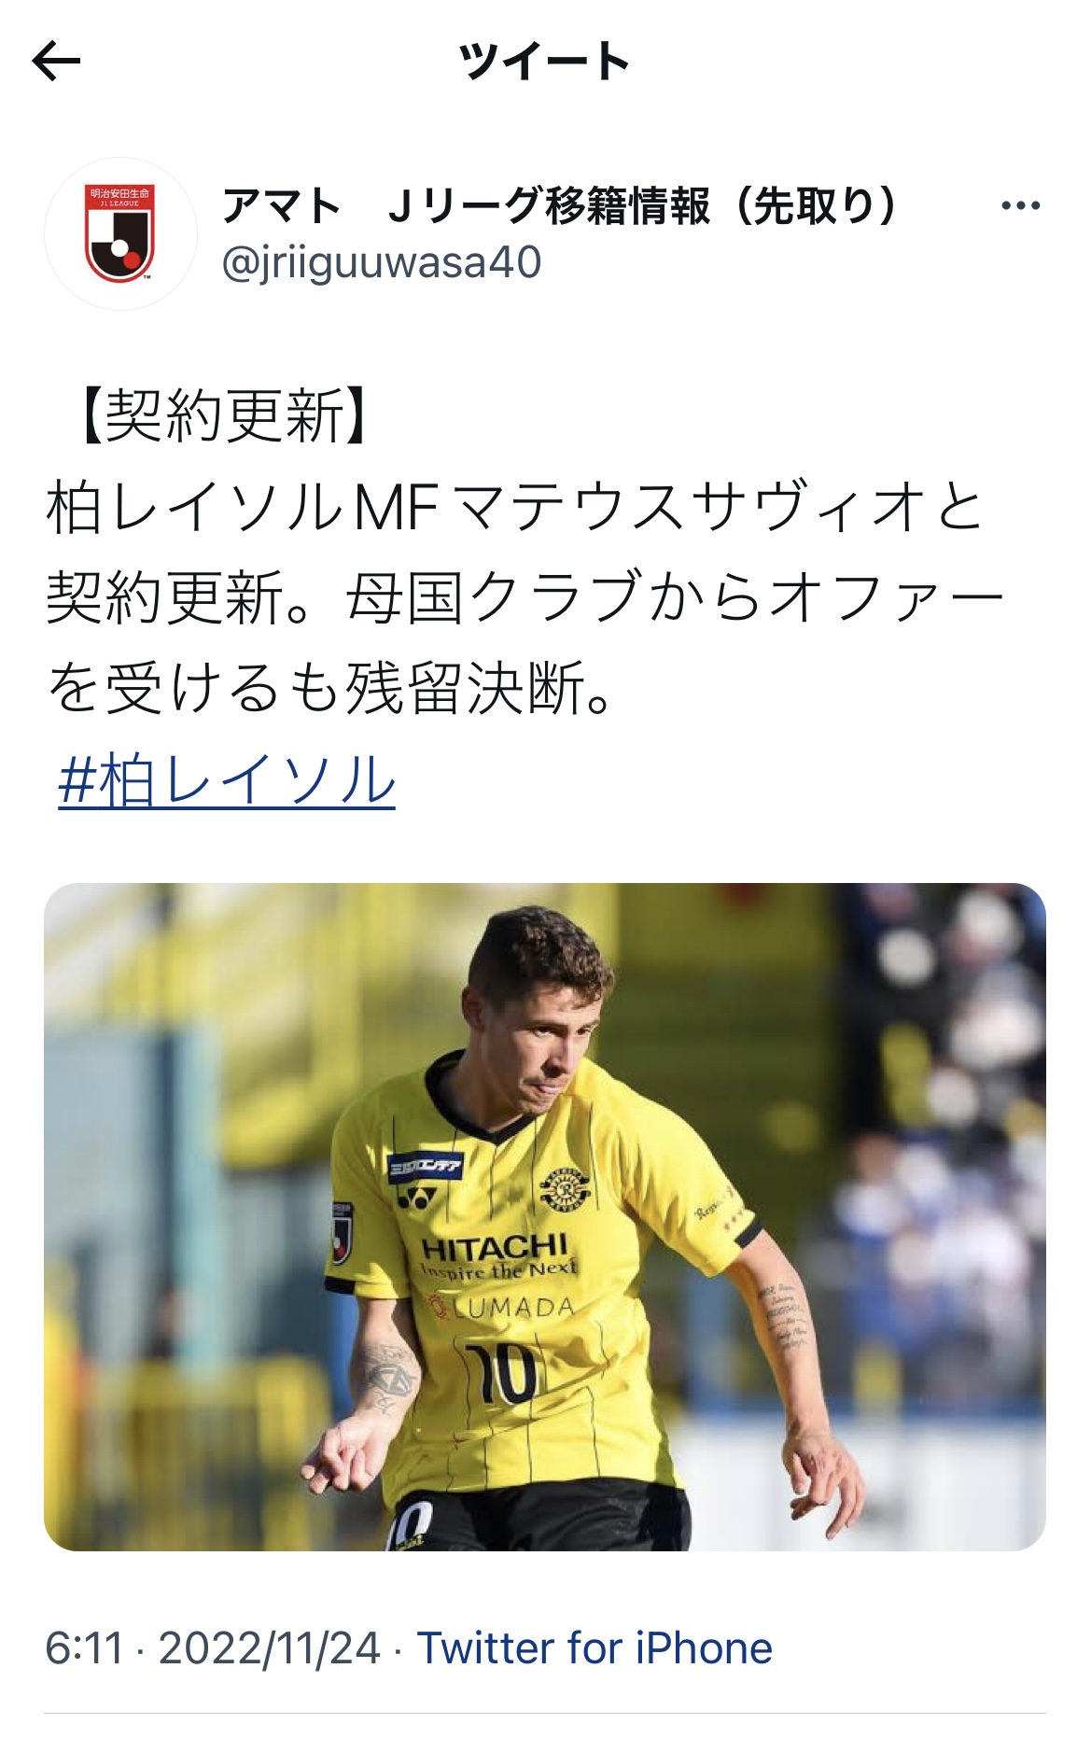
Task: Tap the ツイート header title
Action: coord(545,62)
